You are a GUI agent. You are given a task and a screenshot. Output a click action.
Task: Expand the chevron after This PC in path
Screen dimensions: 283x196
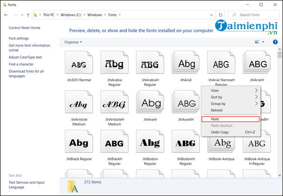tap(57, 15)
